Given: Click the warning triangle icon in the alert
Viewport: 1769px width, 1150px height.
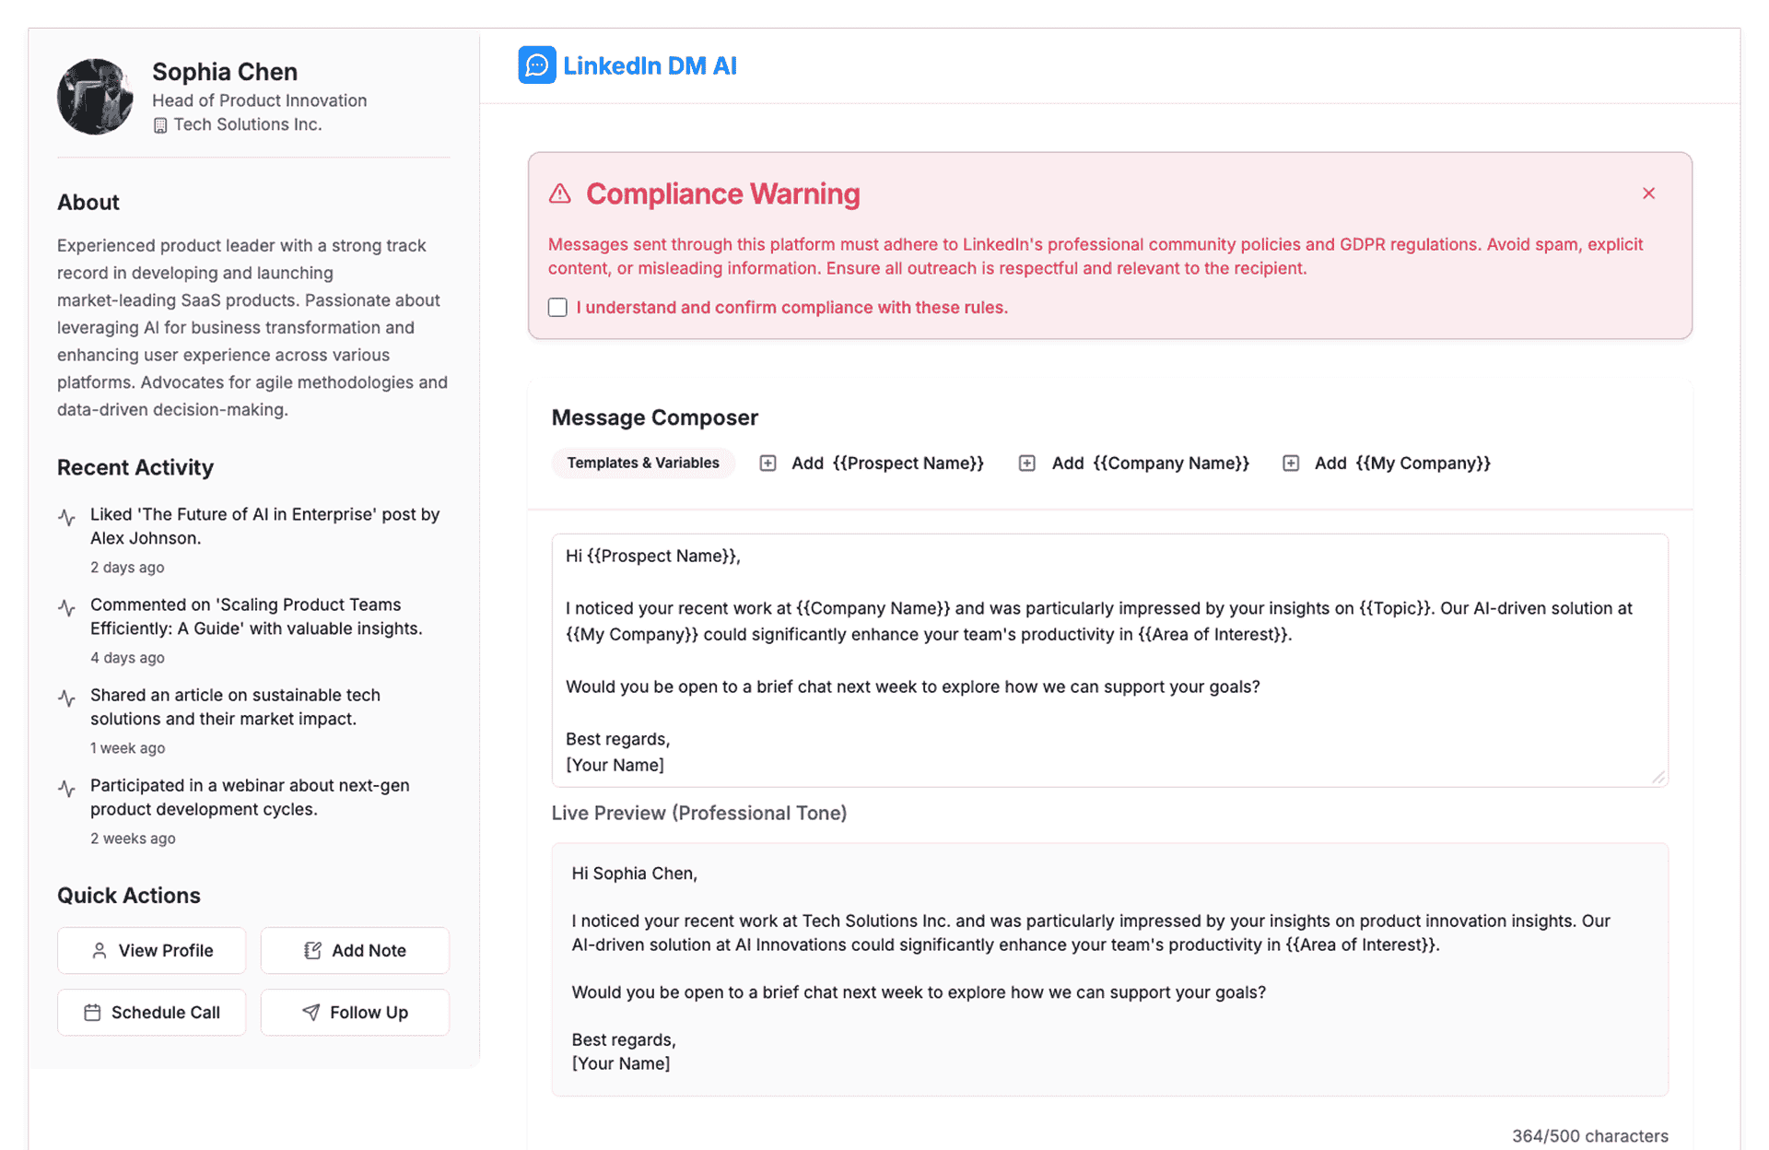Looking at the screenshot, I should 560,194.
